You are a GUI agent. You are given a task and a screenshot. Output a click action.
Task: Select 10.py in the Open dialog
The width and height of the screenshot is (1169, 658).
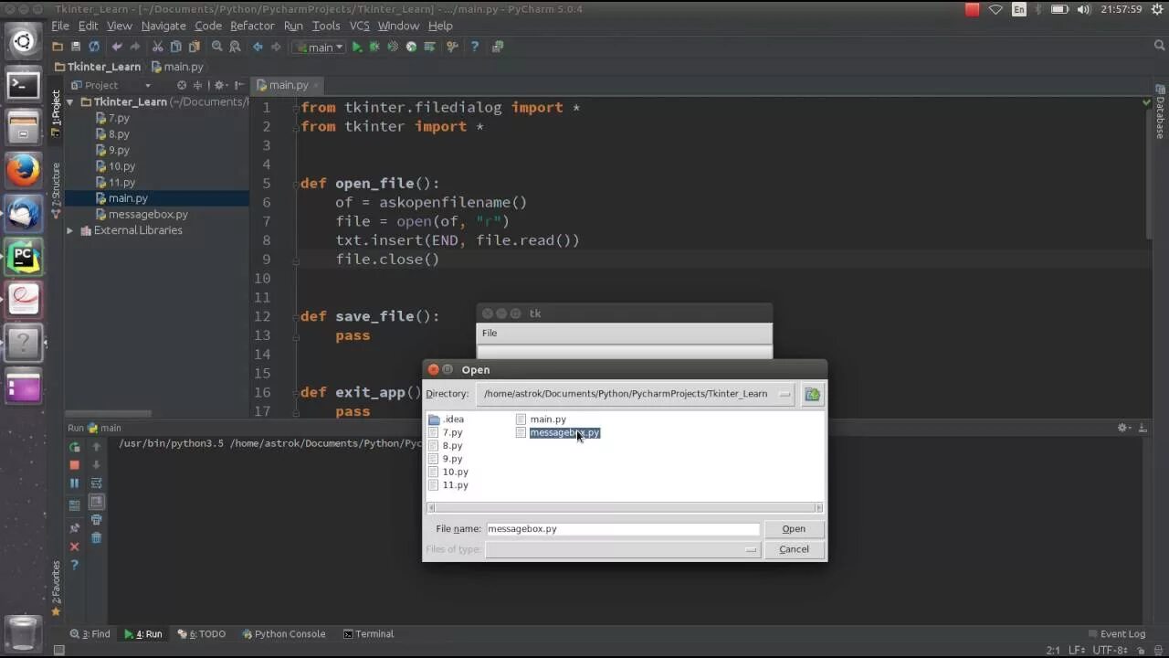[448, 472]
